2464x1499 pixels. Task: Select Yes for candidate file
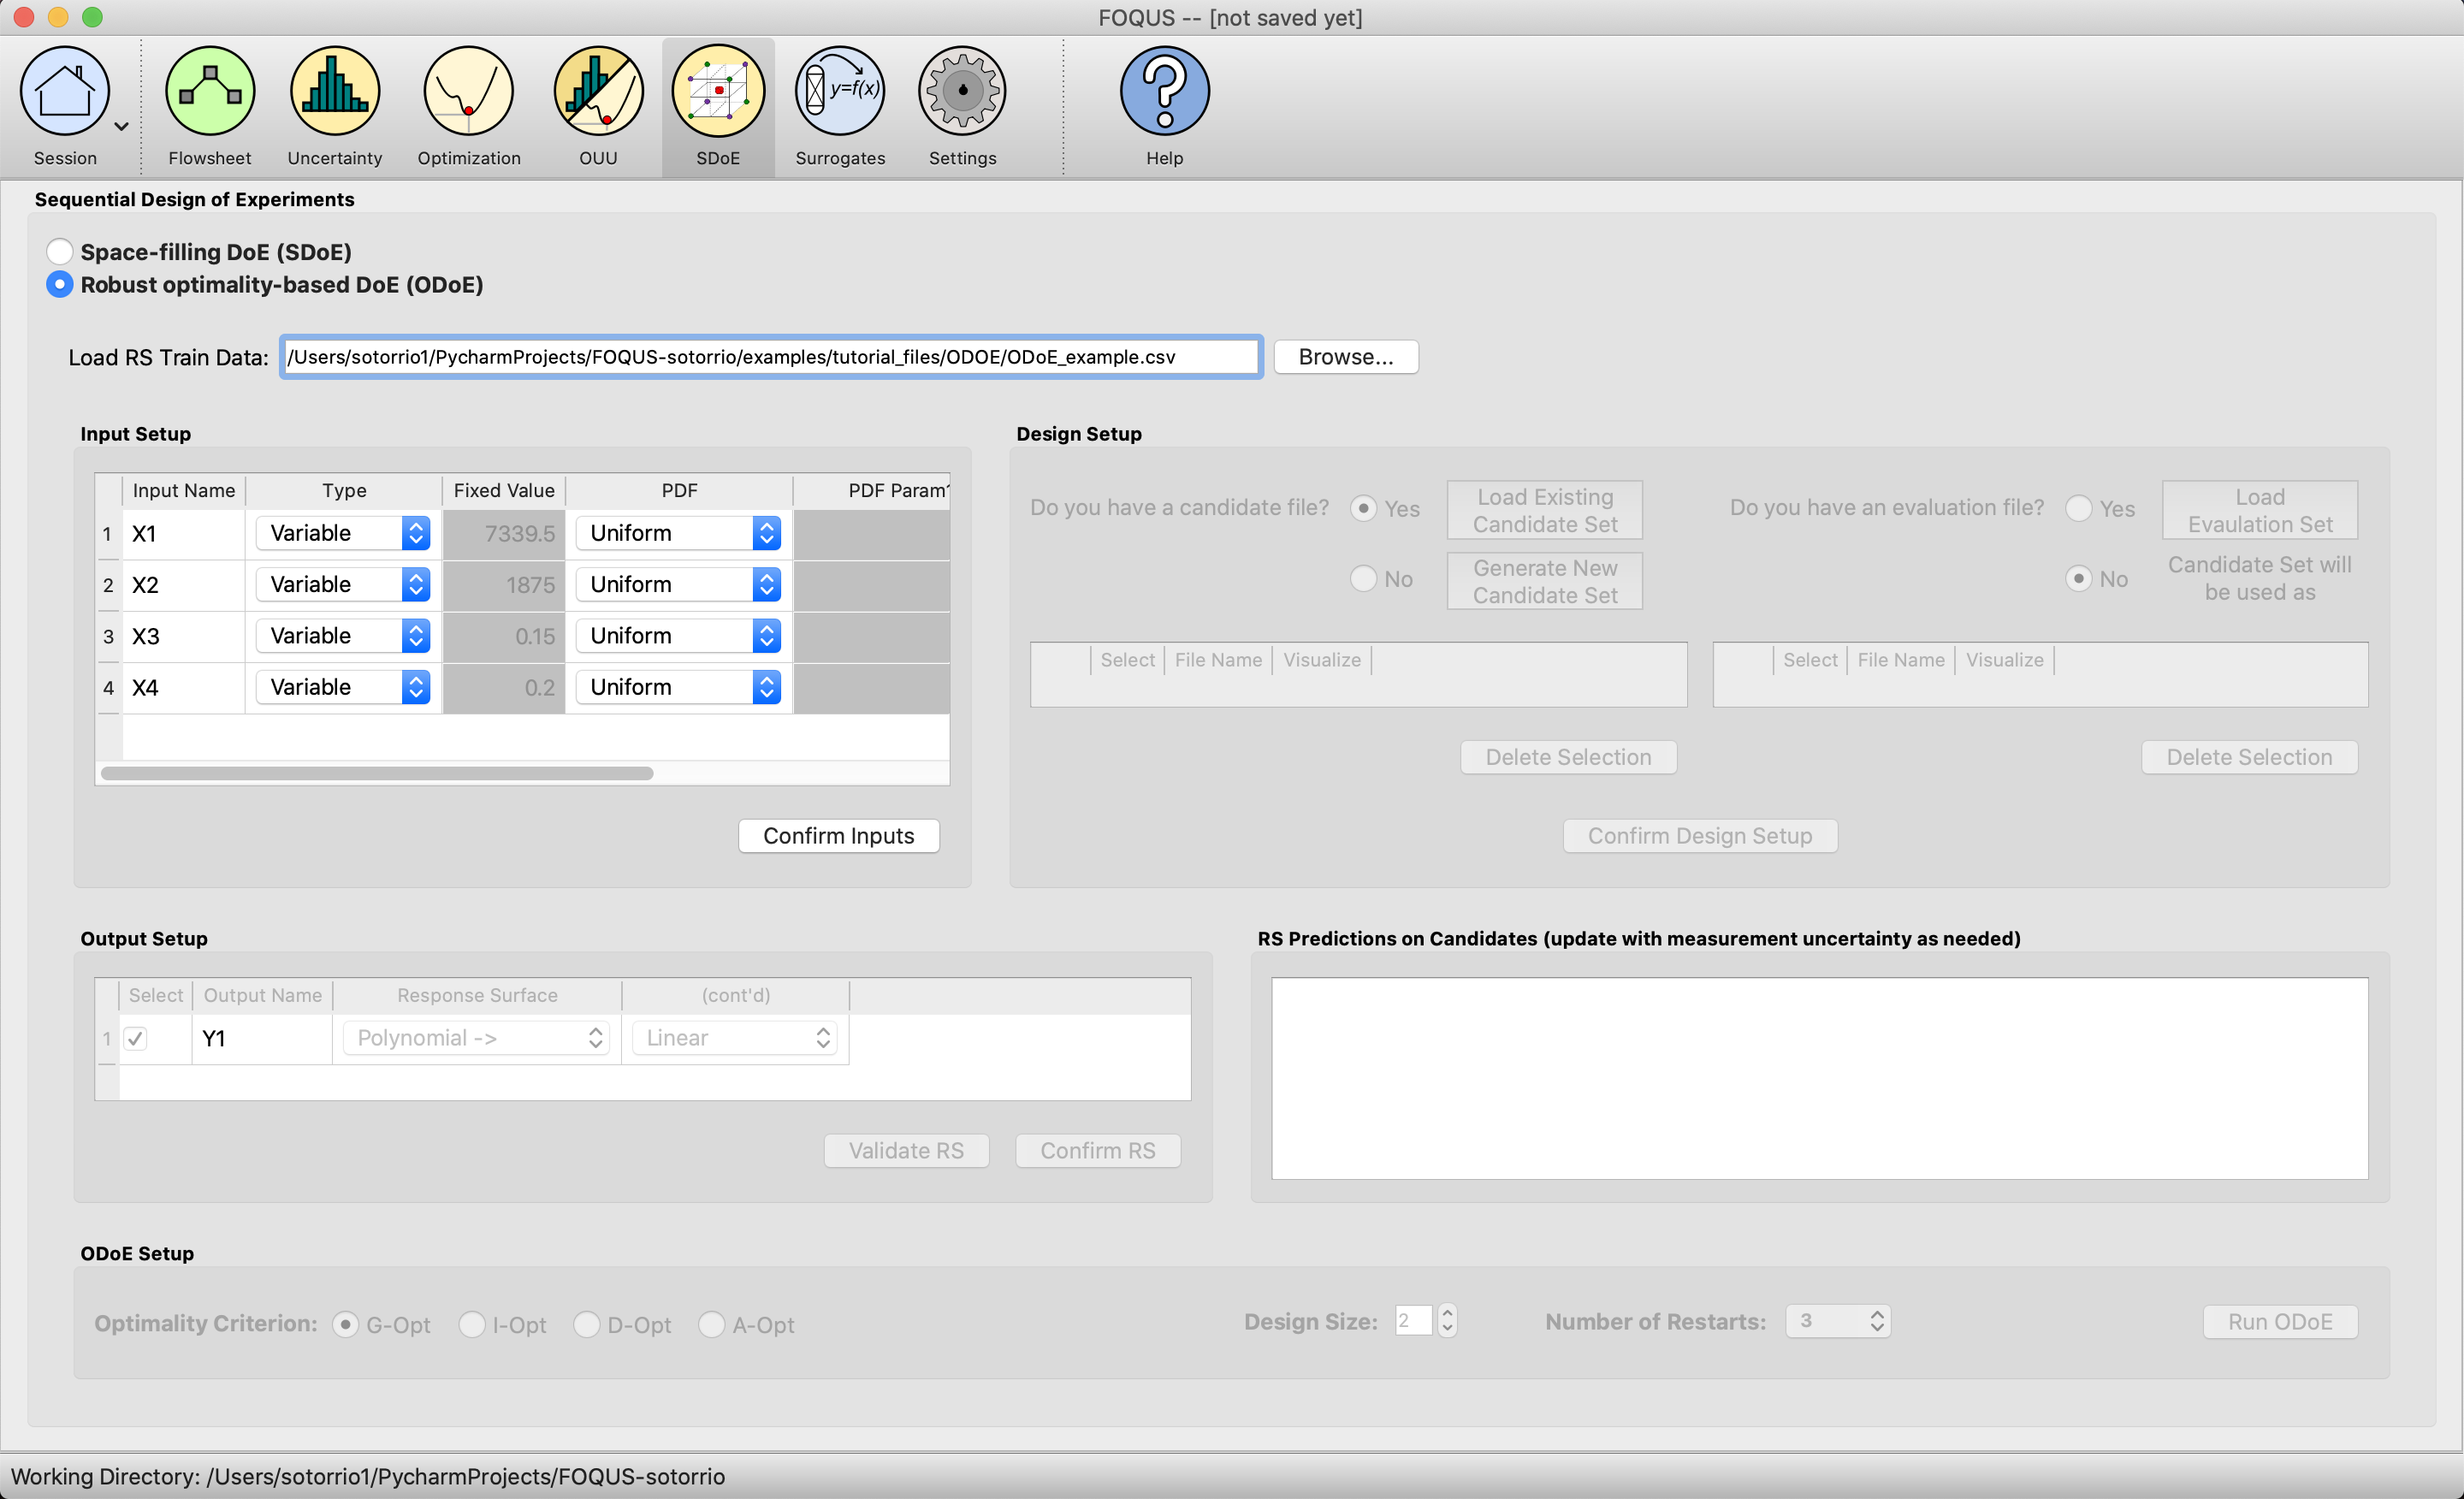tap(1363, 508)
